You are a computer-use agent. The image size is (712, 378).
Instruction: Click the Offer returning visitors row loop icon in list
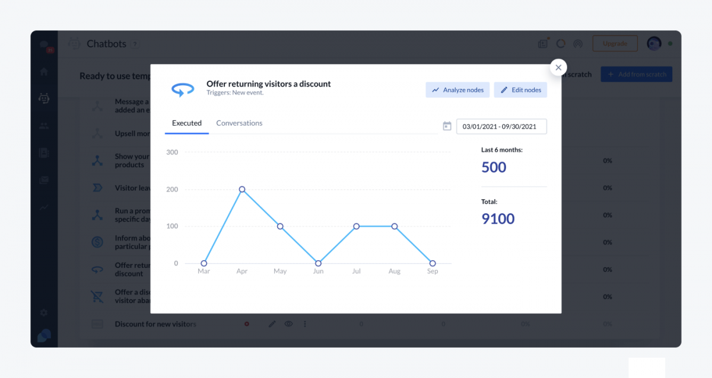(x=97, y=270)
